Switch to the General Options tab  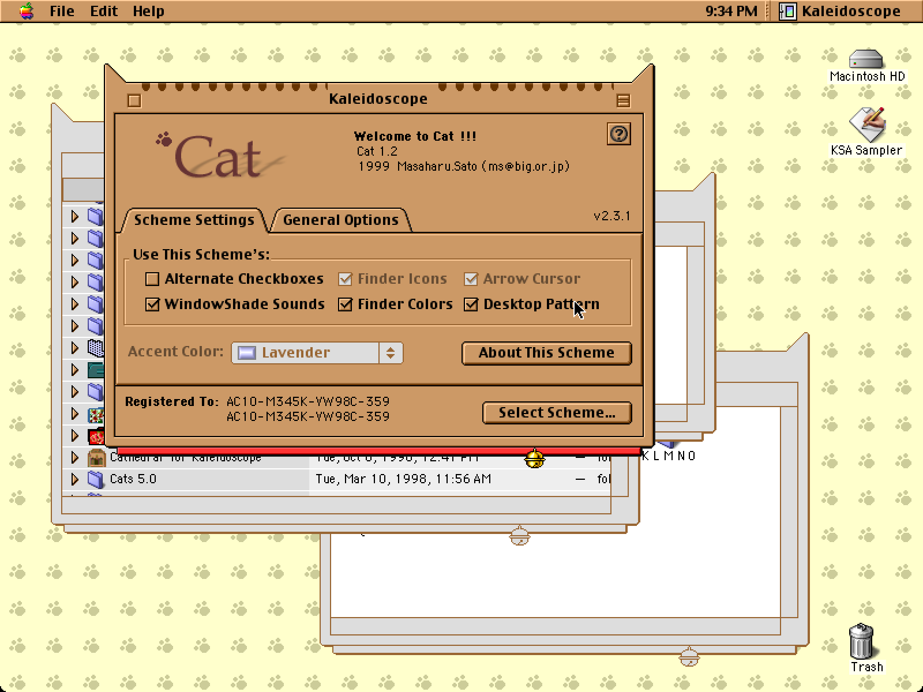340,220
